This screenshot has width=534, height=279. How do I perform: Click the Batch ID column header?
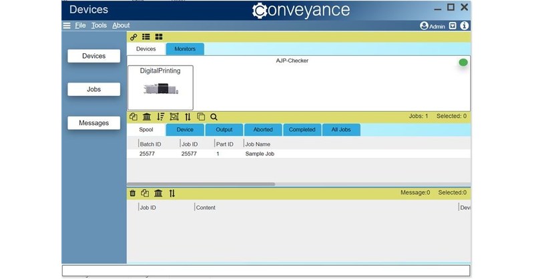(x=151, y=144)
